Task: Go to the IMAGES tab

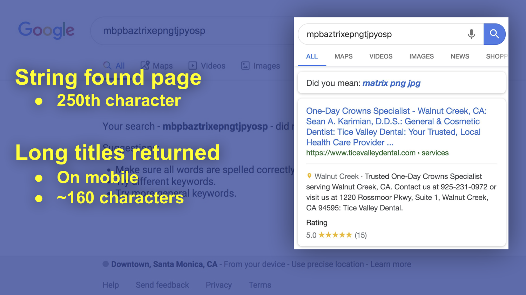Action: coord(421,56)
